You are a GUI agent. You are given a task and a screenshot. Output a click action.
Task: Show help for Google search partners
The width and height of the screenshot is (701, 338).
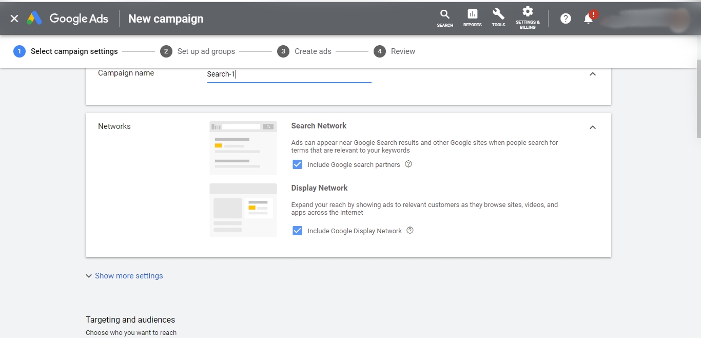408,164
